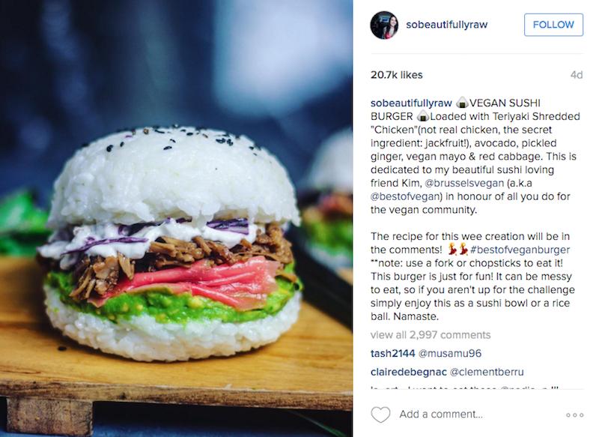Screen dimensions: 599x437
Task: Open the @brusselsvegan mention
Action: pyautogui.click(x=464, y=183)
